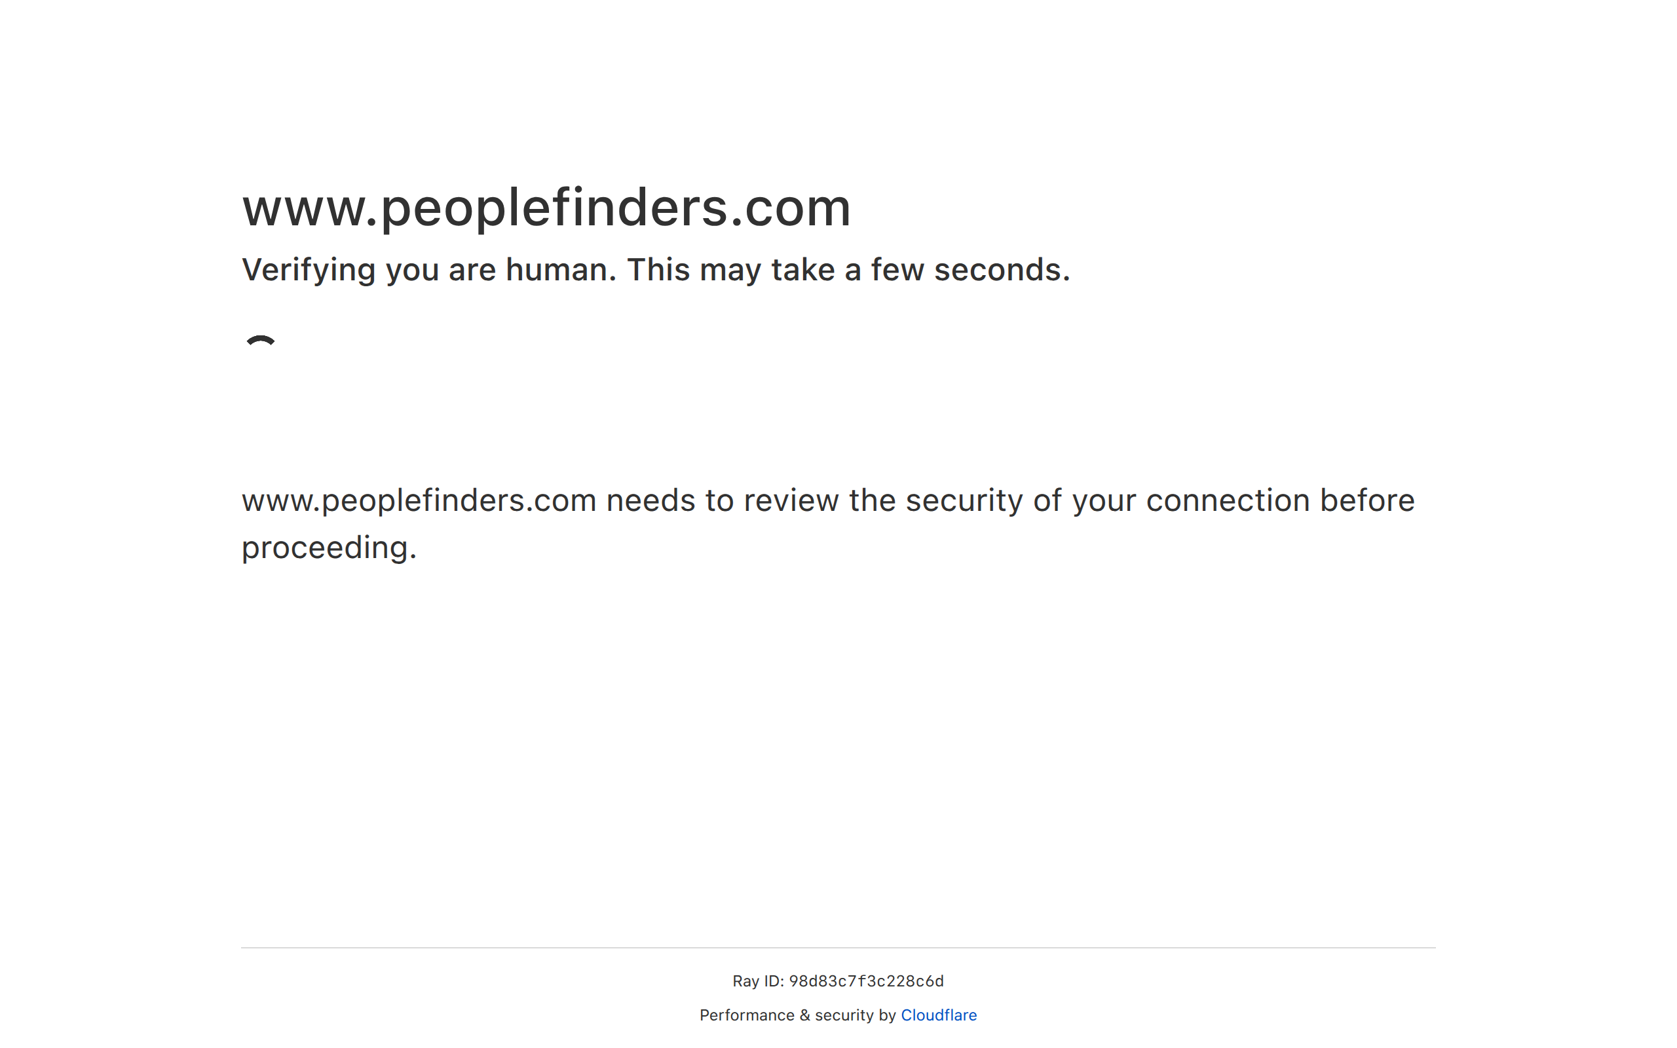The height and width of the screenshot is (1048, 1677).
Task: Click the word "review" in the paragraph
Action: (x=791, y=500)
